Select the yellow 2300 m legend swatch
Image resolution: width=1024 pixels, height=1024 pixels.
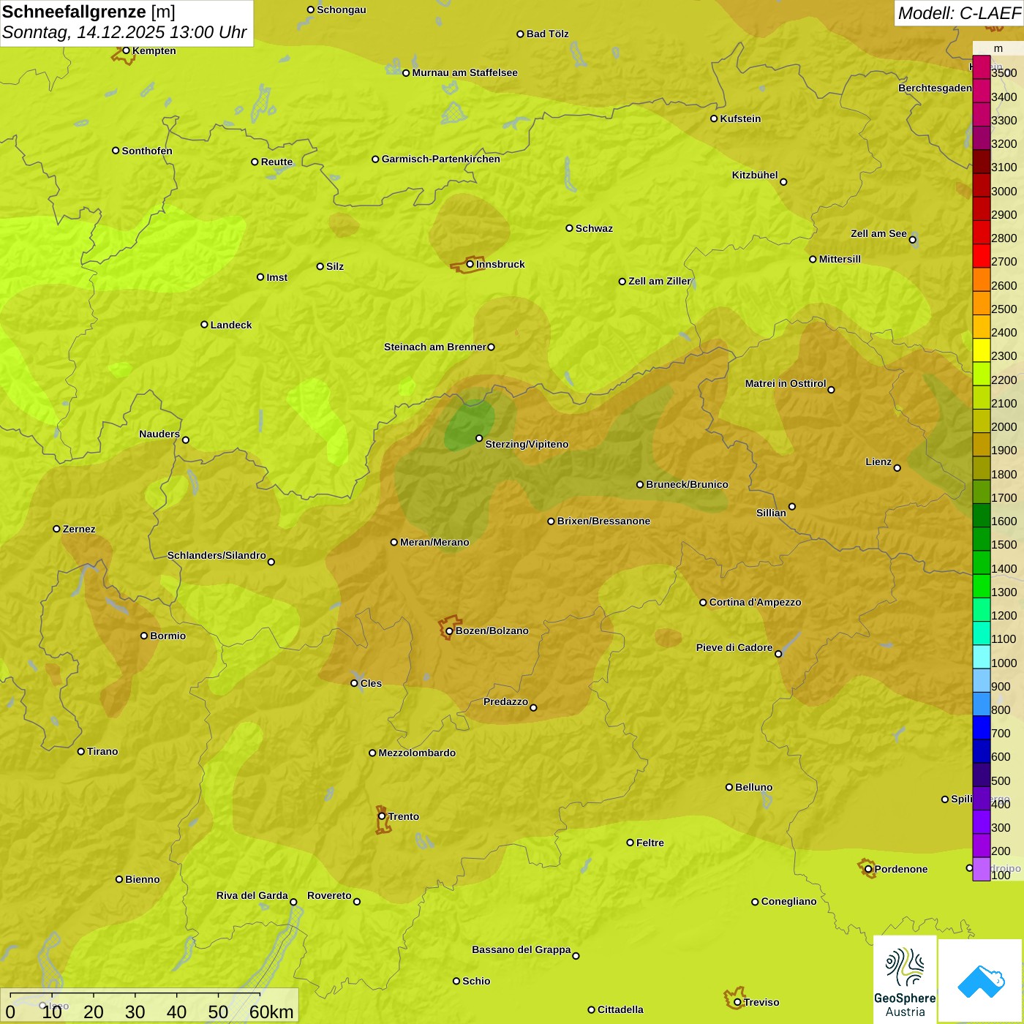pyautogui.click(x=982, y=350)
